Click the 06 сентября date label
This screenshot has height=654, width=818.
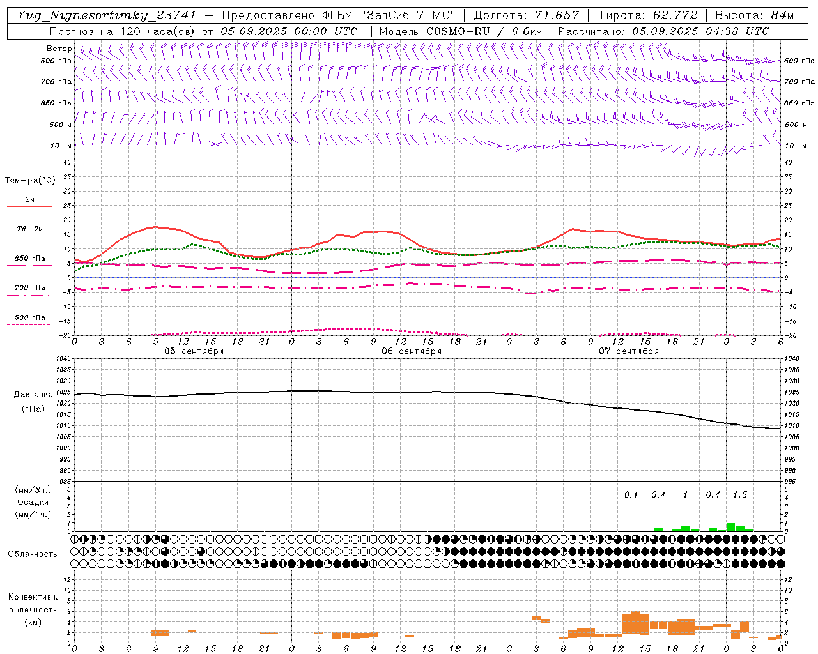click(412, 351)
